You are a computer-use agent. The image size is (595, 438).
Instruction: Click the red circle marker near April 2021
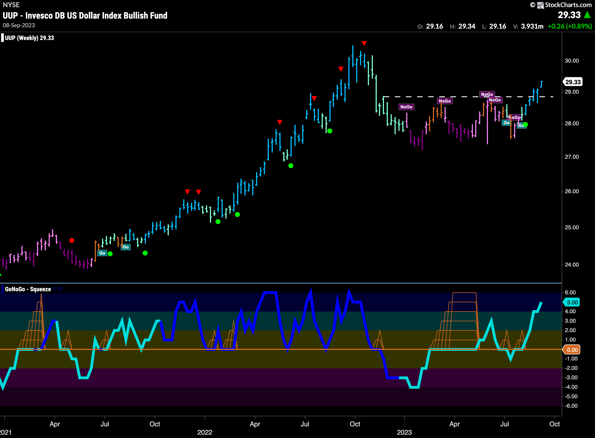72,240
